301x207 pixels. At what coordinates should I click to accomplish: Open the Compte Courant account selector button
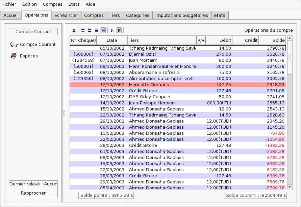click(33, 32)
